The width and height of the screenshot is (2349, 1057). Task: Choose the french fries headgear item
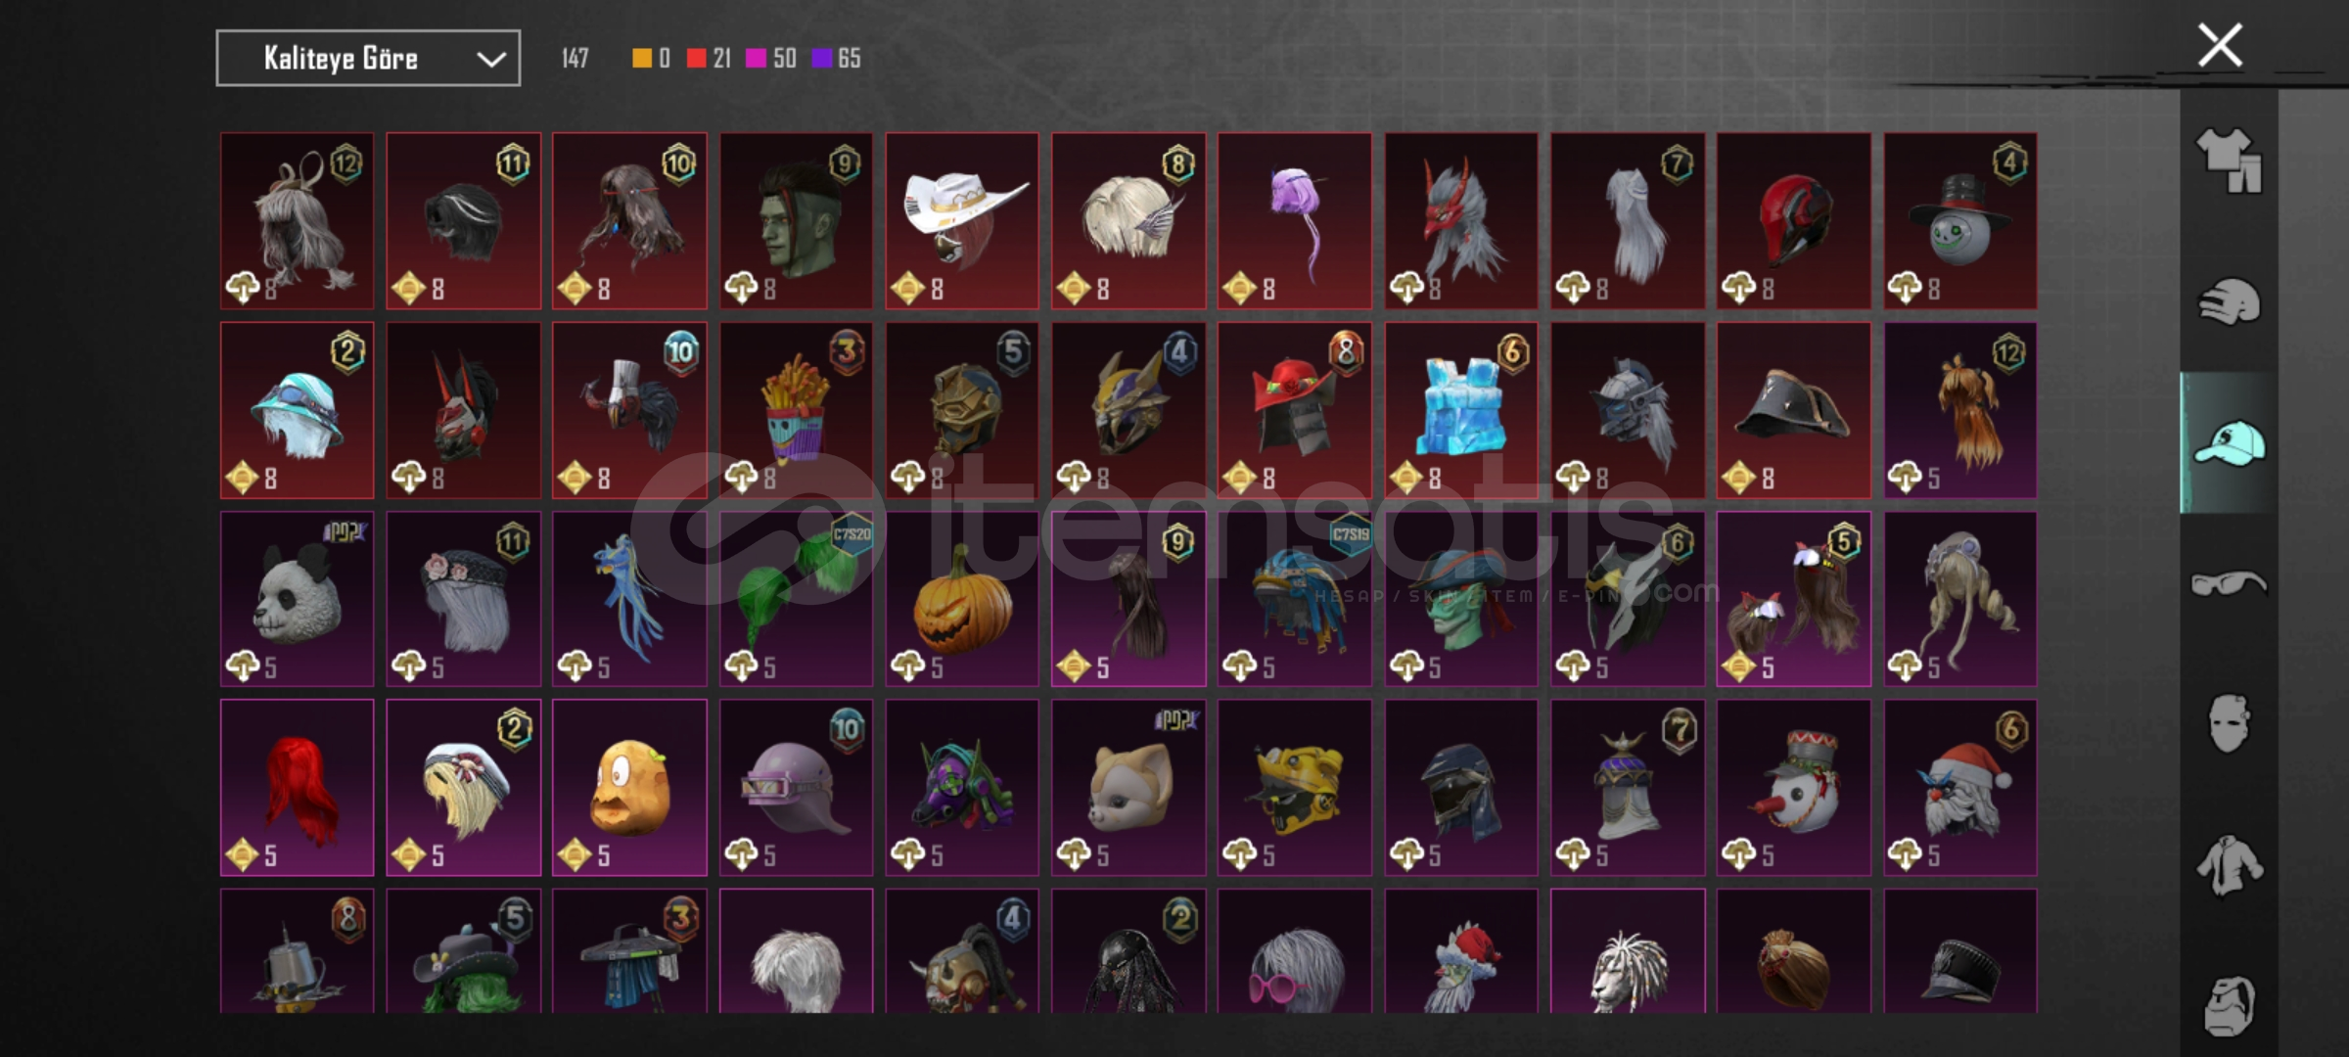point(796,410)
